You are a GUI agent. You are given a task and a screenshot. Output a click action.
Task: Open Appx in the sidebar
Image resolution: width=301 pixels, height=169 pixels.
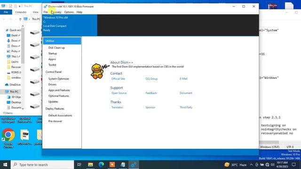52,59
